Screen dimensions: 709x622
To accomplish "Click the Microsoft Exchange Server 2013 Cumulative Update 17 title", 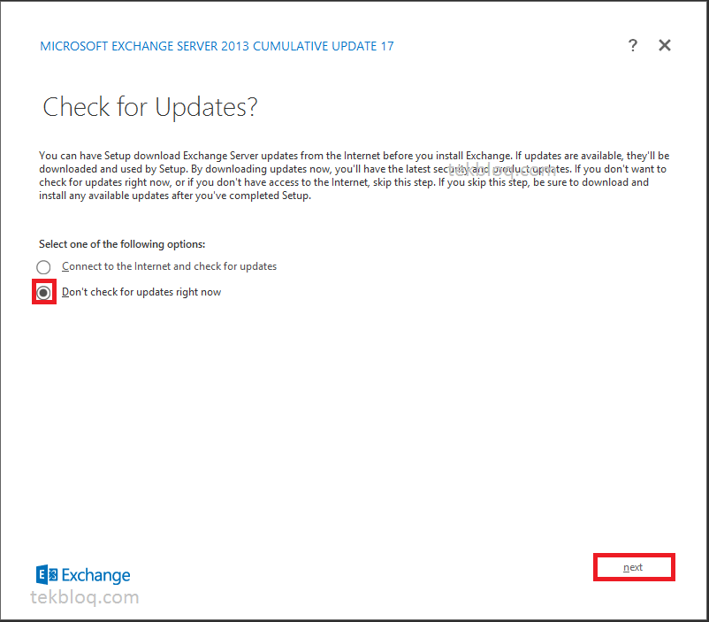I will click(x=217, y=46).
